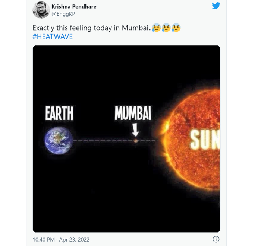Click the @EnggKP handle

click(x=63, y=14)
